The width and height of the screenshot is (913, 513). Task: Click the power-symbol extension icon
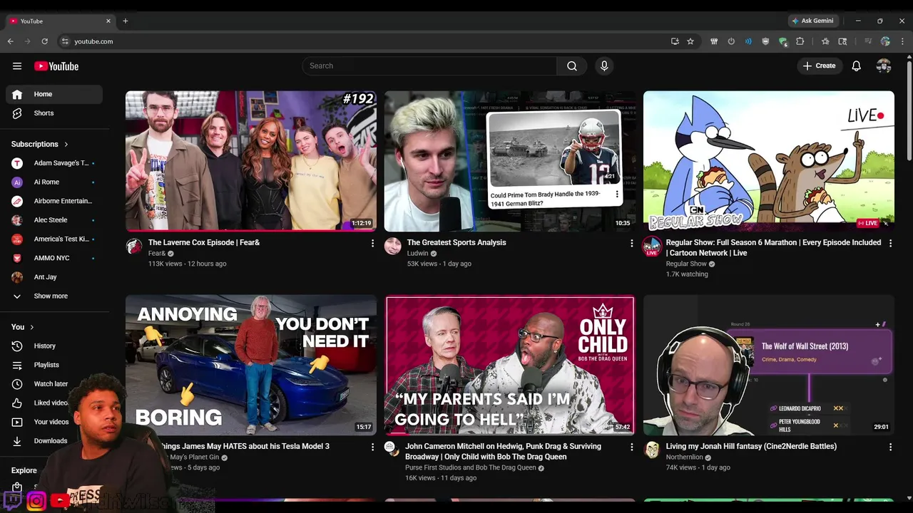coord(731,41)
